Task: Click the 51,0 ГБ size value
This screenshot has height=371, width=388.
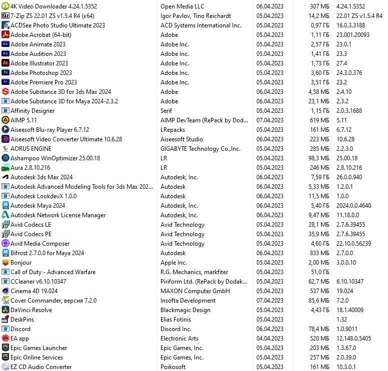Action: pyautogui.click(x=320, y=272)
